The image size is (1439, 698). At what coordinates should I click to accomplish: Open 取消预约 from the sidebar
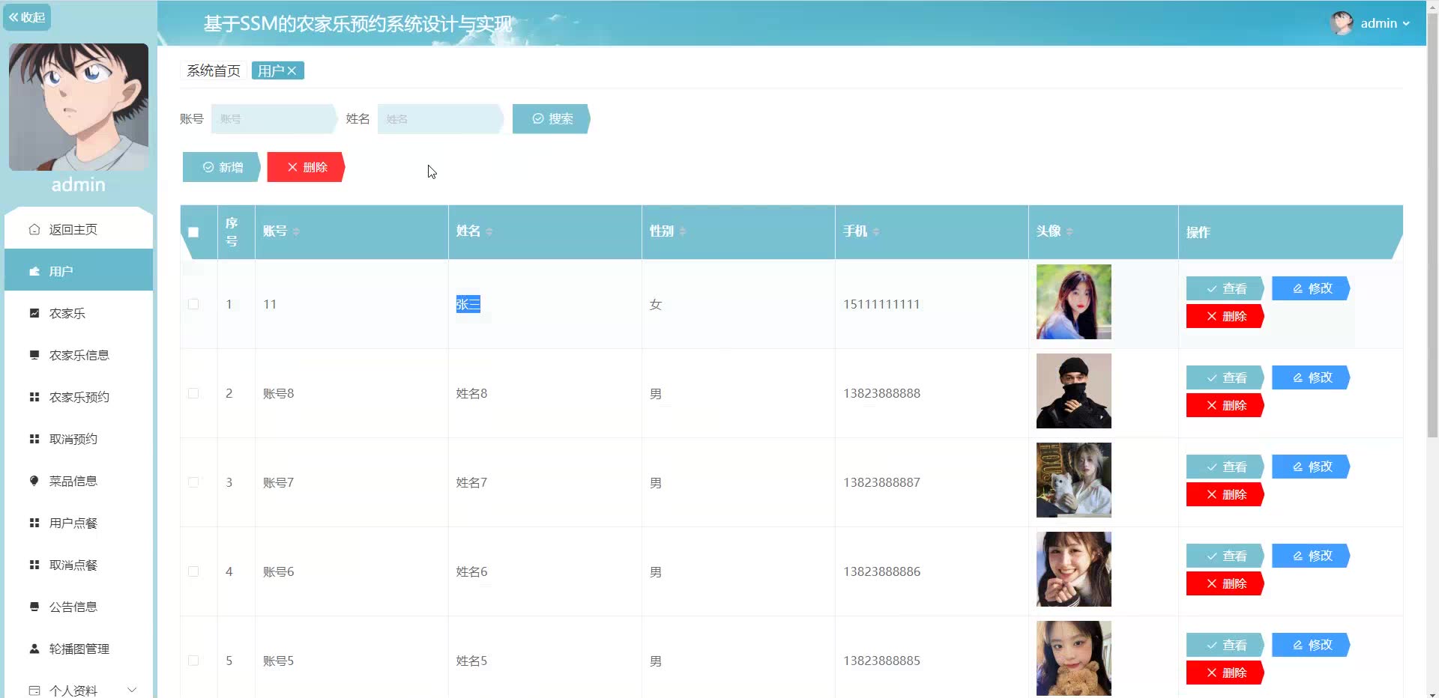pyautogui.click(x=73, y=439)
